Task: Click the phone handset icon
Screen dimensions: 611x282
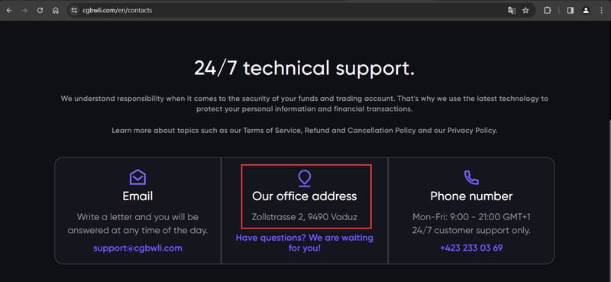Action: pos(471,177)
